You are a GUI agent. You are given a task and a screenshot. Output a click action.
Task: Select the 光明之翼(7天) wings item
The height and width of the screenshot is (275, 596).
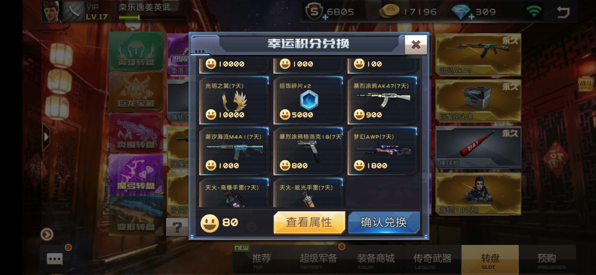coord(235,100)
